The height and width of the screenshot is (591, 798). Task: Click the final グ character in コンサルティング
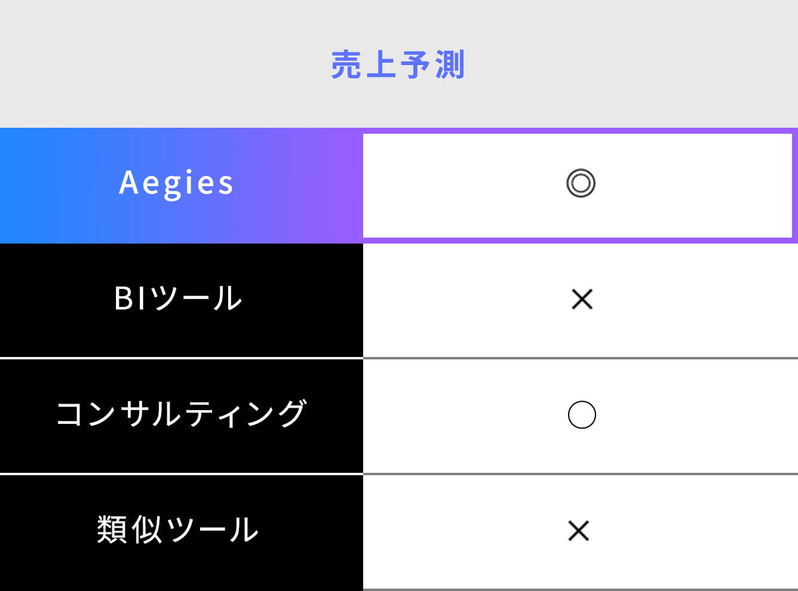(x=293, y=414)
